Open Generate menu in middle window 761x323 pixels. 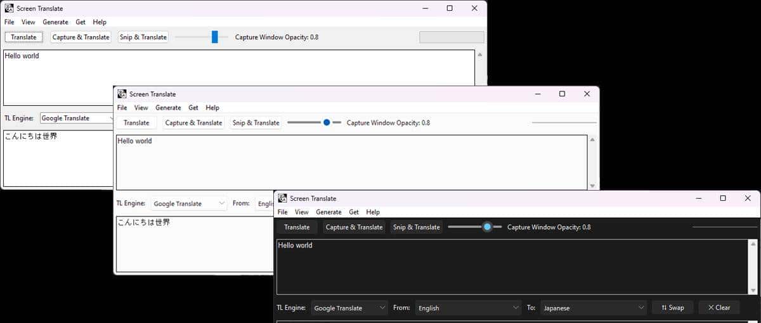coord(168,108)
